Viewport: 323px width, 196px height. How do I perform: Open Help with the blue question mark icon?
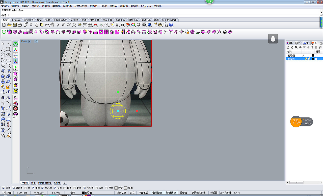171,25
